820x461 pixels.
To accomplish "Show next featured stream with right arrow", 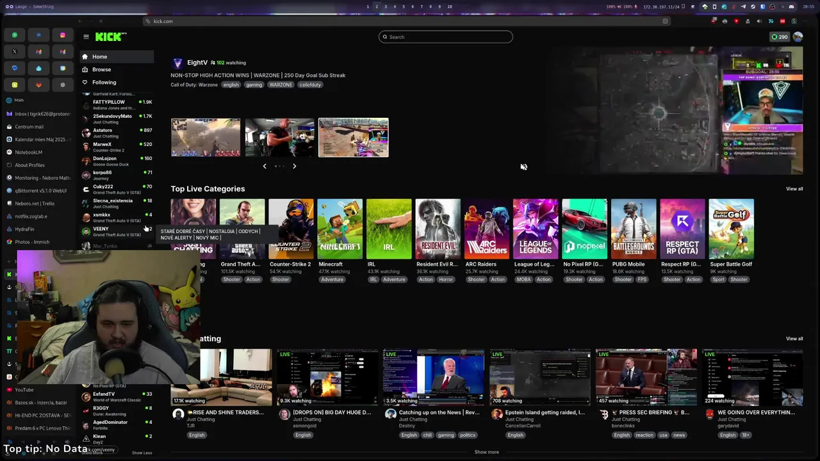I will [x=294, y=166].
